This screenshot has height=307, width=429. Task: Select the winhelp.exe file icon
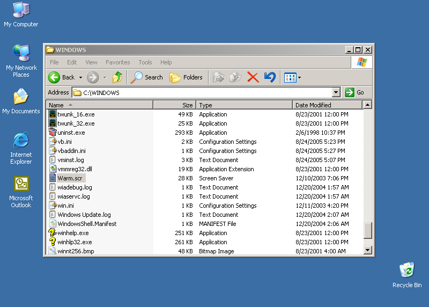click(x=52, y=233)
